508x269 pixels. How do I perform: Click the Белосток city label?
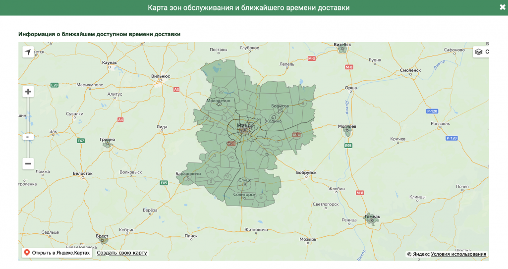point(83,173)
